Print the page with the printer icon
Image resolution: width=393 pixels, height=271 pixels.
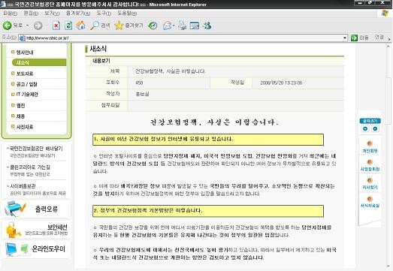tap(182, 26)
